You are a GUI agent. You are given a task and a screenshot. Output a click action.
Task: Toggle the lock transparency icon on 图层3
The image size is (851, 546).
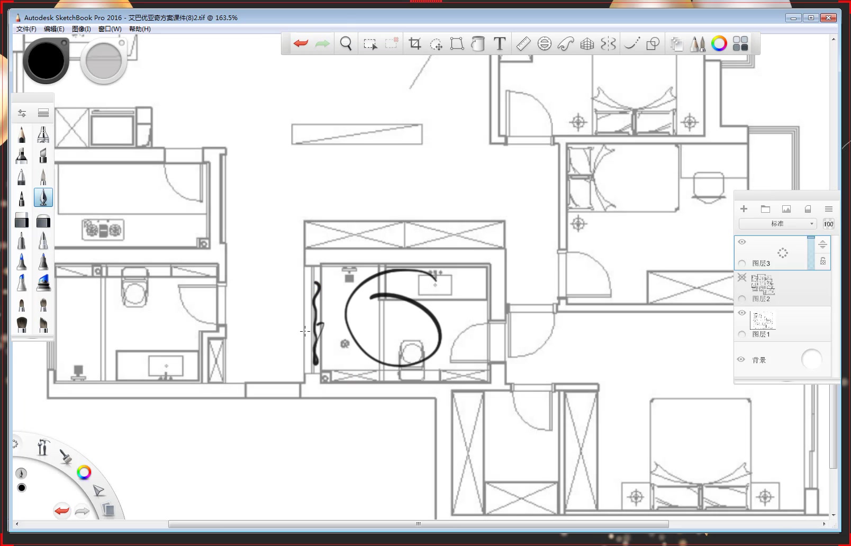[823, 261]
